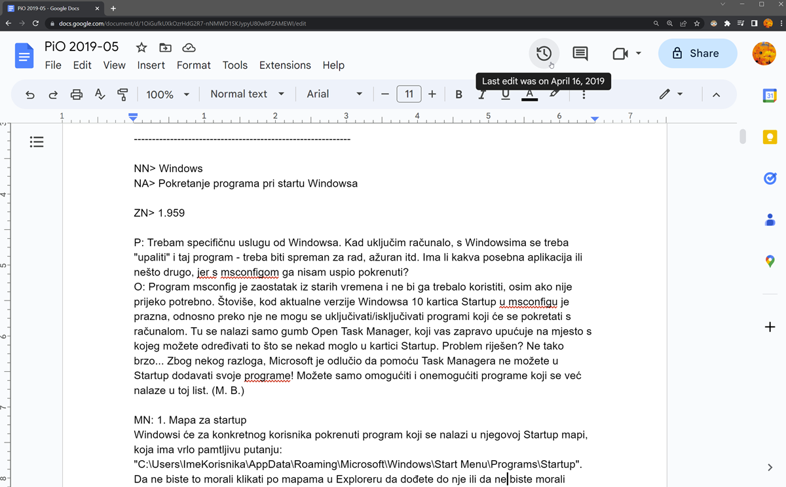786x487 pixels.
Task: Open the zoom level dropdown
Action: click(x=168, y=94)
